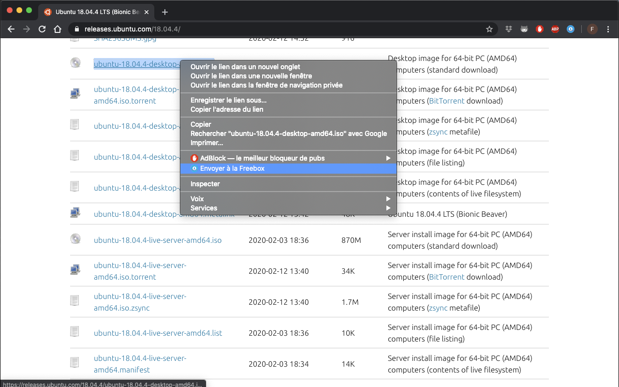Open the Chrome profile avatar F
This screenshot has width=619, height=387.
tap(592, 29)
